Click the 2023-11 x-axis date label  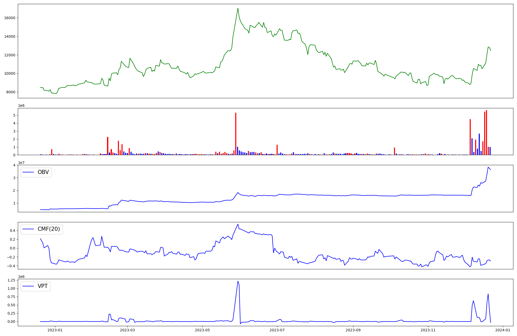point(428,330)
